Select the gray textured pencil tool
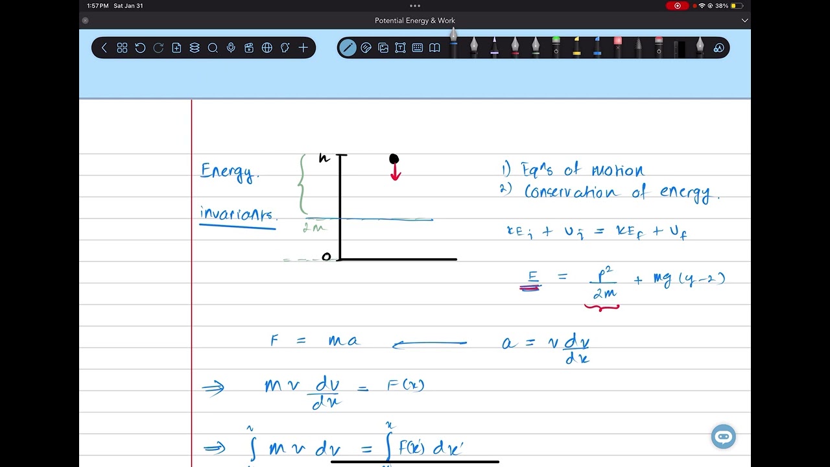830x467 pixels. tap(638, 47)
